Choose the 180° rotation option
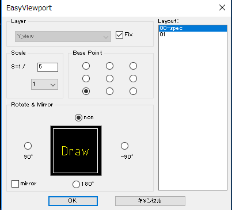The height and width of the screenshot is (210, 232). [76, 184]
